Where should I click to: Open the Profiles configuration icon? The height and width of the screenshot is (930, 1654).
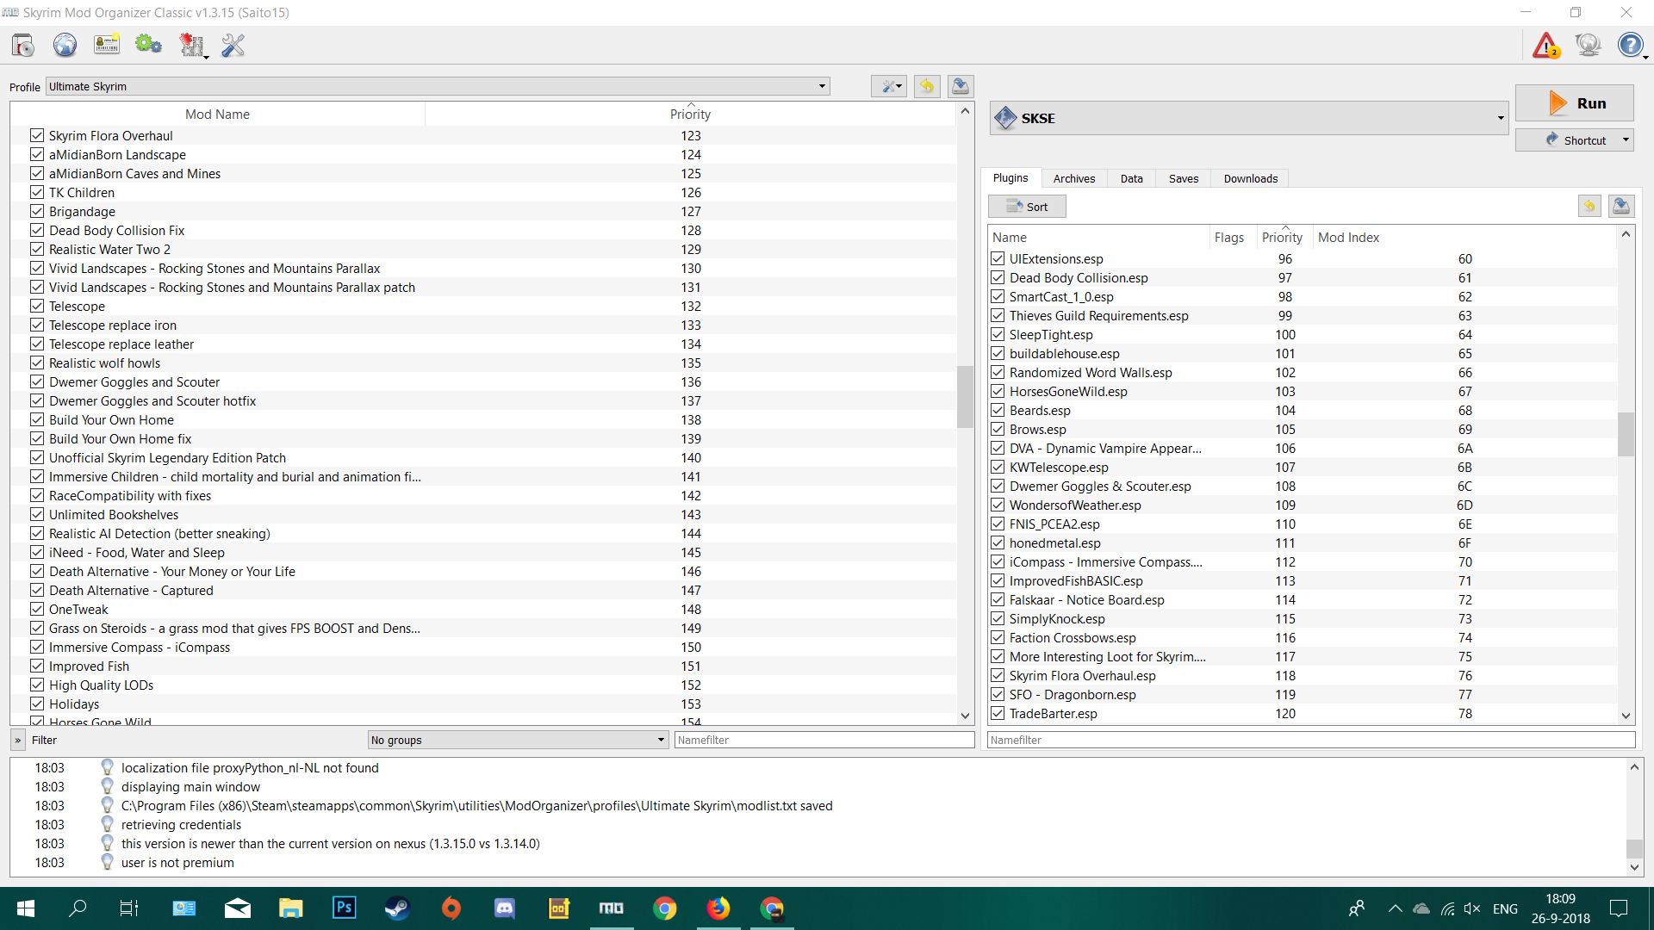(x=107, y=45)
